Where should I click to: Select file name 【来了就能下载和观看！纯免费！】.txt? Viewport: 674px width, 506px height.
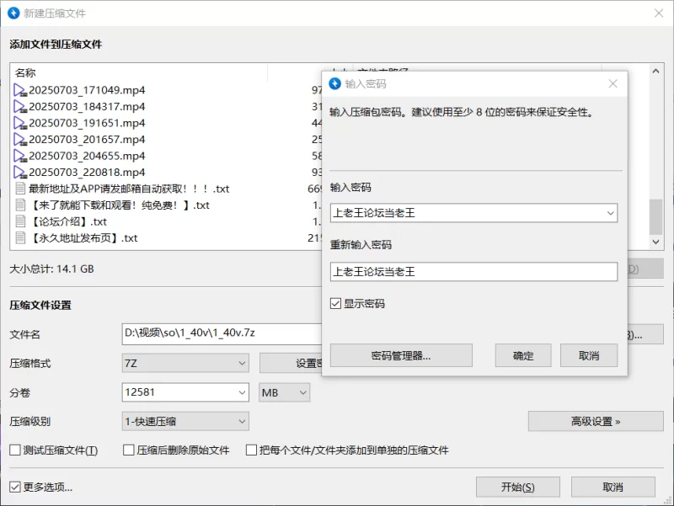(119, 205)
